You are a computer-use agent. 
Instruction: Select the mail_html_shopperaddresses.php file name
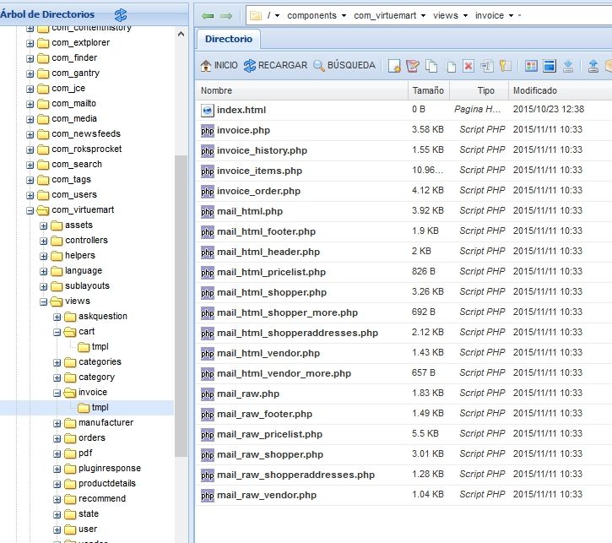pyautogui.click(x=297, y=334)
